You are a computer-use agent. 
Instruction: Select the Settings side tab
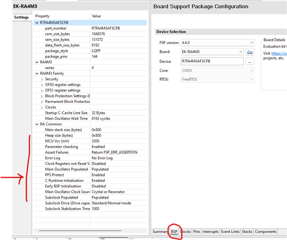pos(21,17)
